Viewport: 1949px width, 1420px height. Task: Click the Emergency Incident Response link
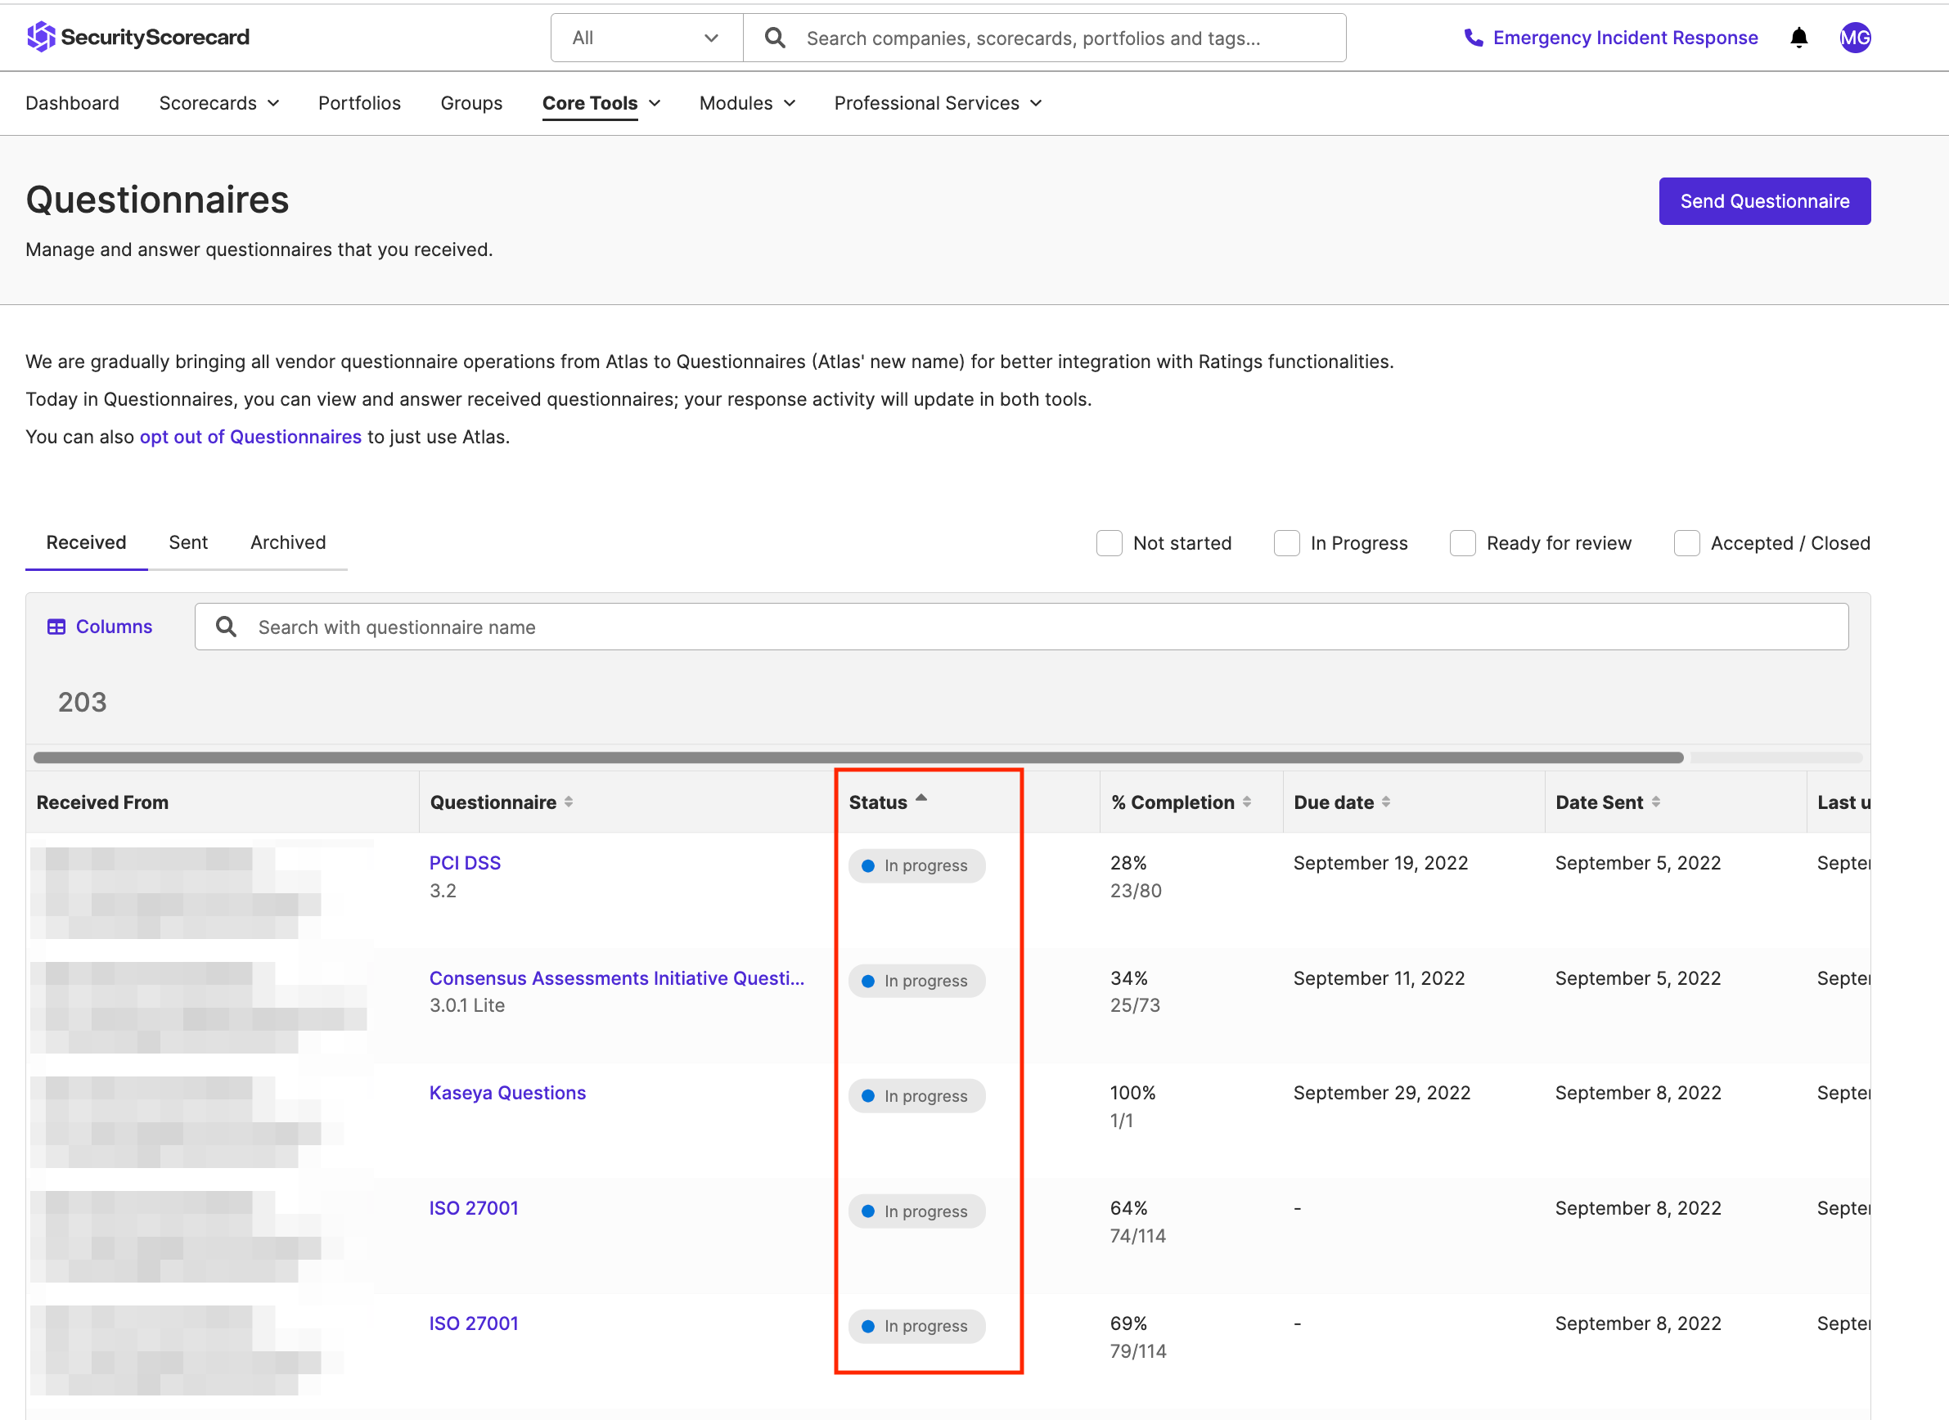pos(1625,38)
